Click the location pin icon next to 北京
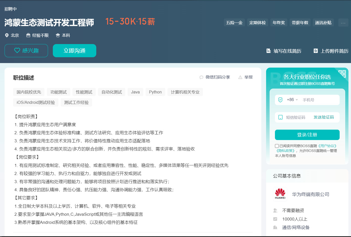The image size is (351, 237). (x=7, y=35)
